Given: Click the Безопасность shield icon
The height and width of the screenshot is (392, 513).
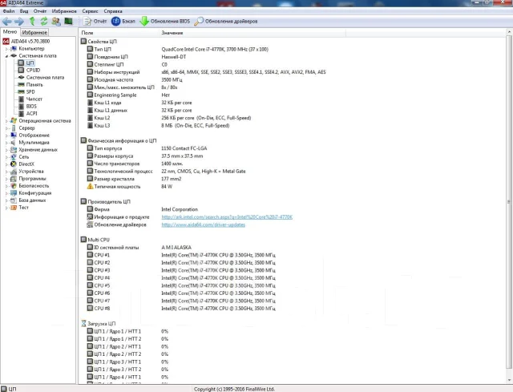Looking at the screenshot, I should point(14,185).
